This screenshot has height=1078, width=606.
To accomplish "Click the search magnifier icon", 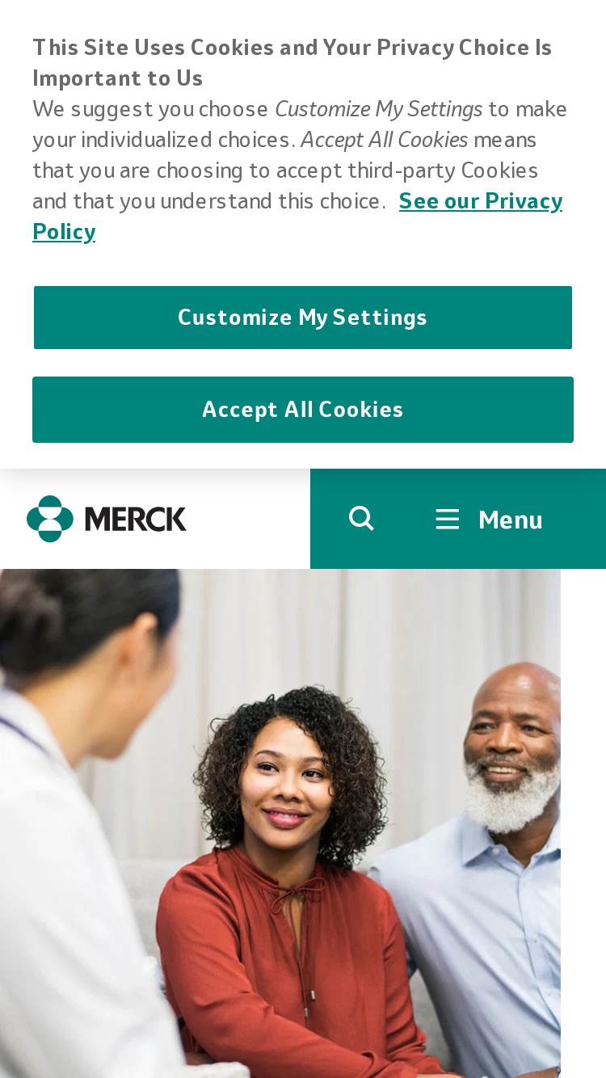I will click(361, 518).
